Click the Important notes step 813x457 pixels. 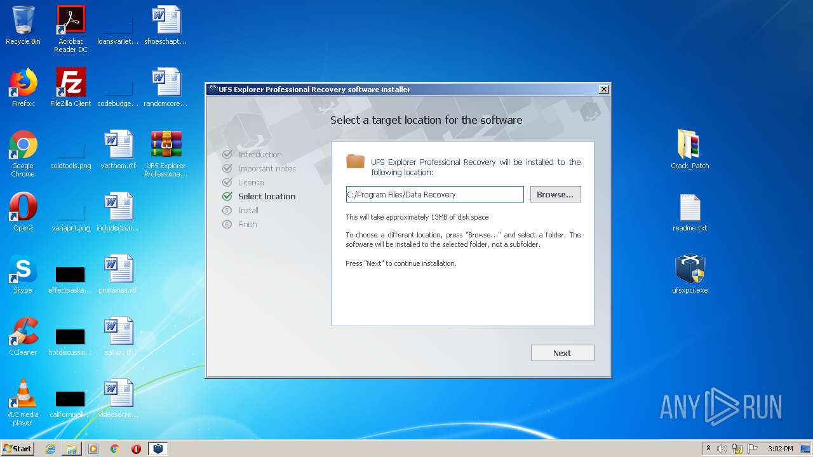click(267, 168)
